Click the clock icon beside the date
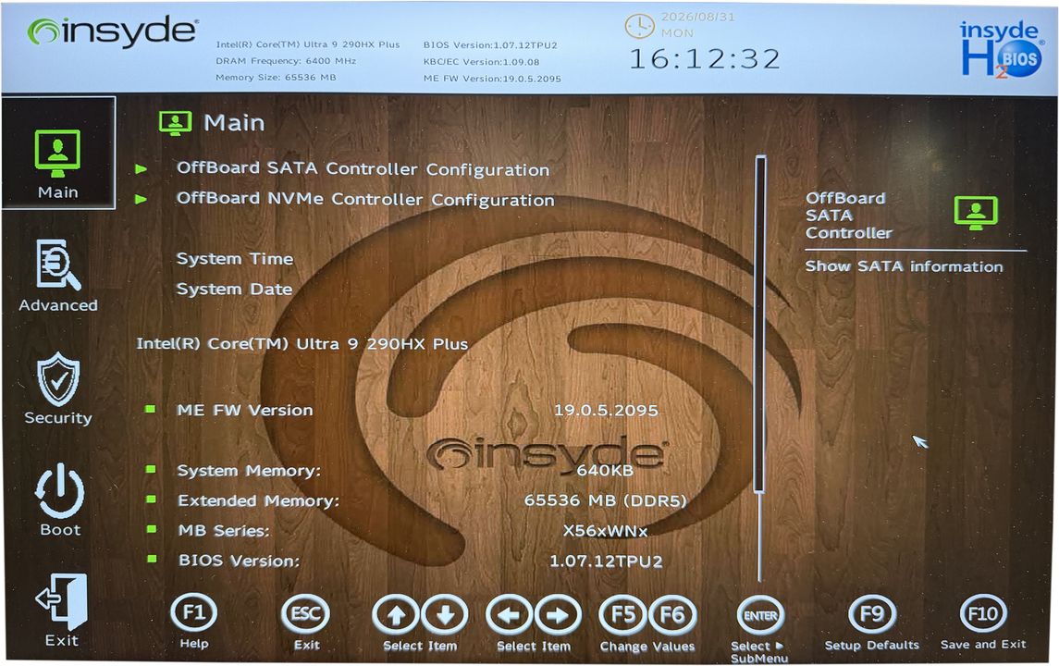 [x=639, y=26]
